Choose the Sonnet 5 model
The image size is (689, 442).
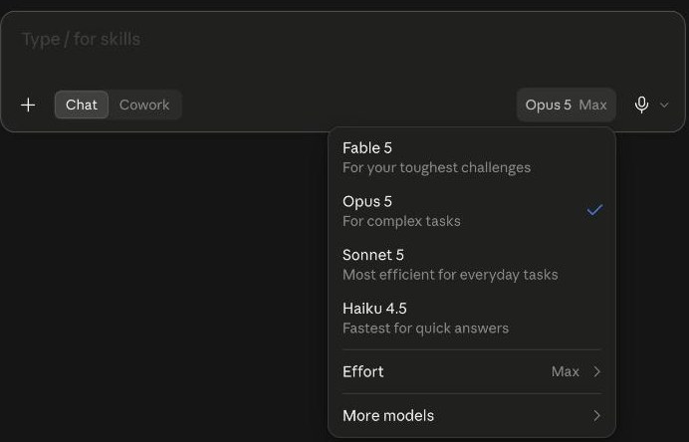pos(472,265)
